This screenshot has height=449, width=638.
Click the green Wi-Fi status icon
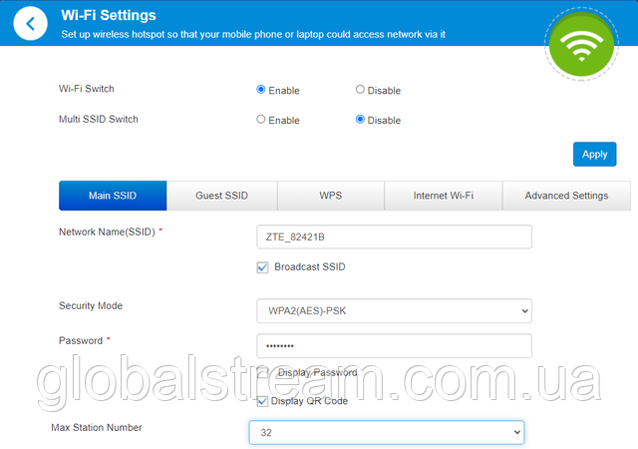[x=581, y=44]
